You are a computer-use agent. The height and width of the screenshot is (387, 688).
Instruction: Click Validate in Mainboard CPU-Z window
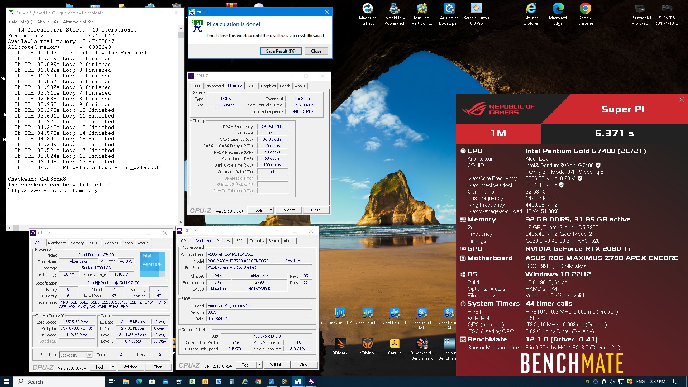277,365
